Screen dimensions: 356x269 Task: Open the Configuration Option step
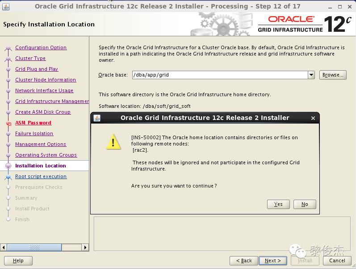(41, 47)
